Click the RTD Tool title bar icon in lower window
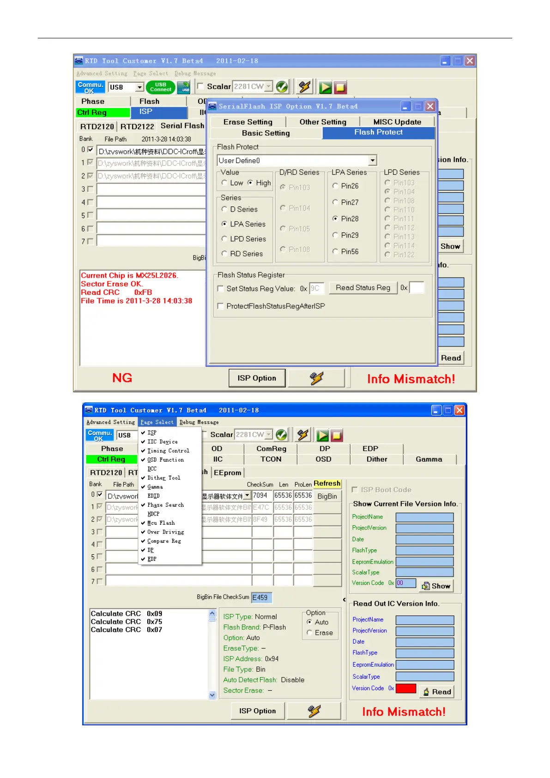 pyautogui.click(x=89, y=410)
